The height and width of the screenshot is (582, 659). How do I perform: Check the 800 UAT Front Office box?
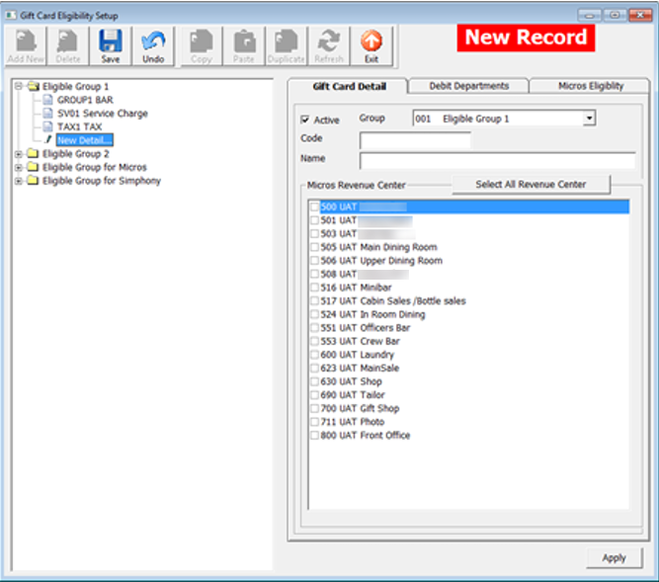(314, 436)
